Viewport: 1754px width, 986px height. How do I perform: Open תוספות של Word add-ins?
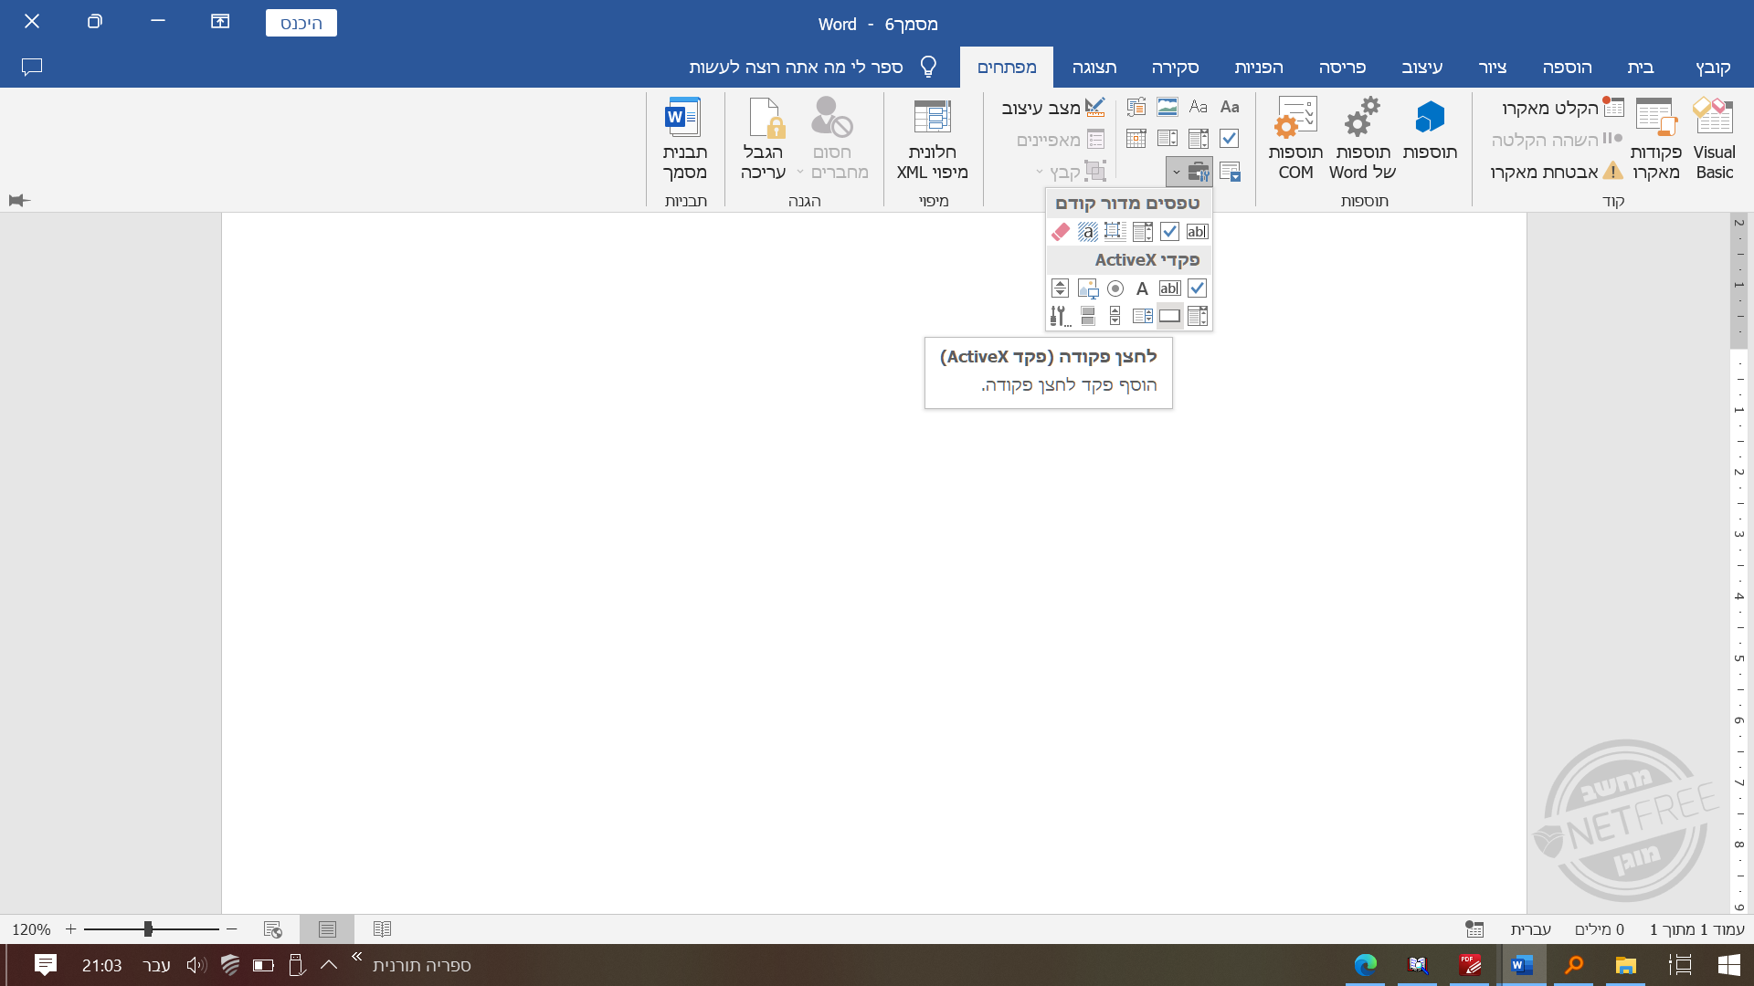click(x=1362, y=139)
